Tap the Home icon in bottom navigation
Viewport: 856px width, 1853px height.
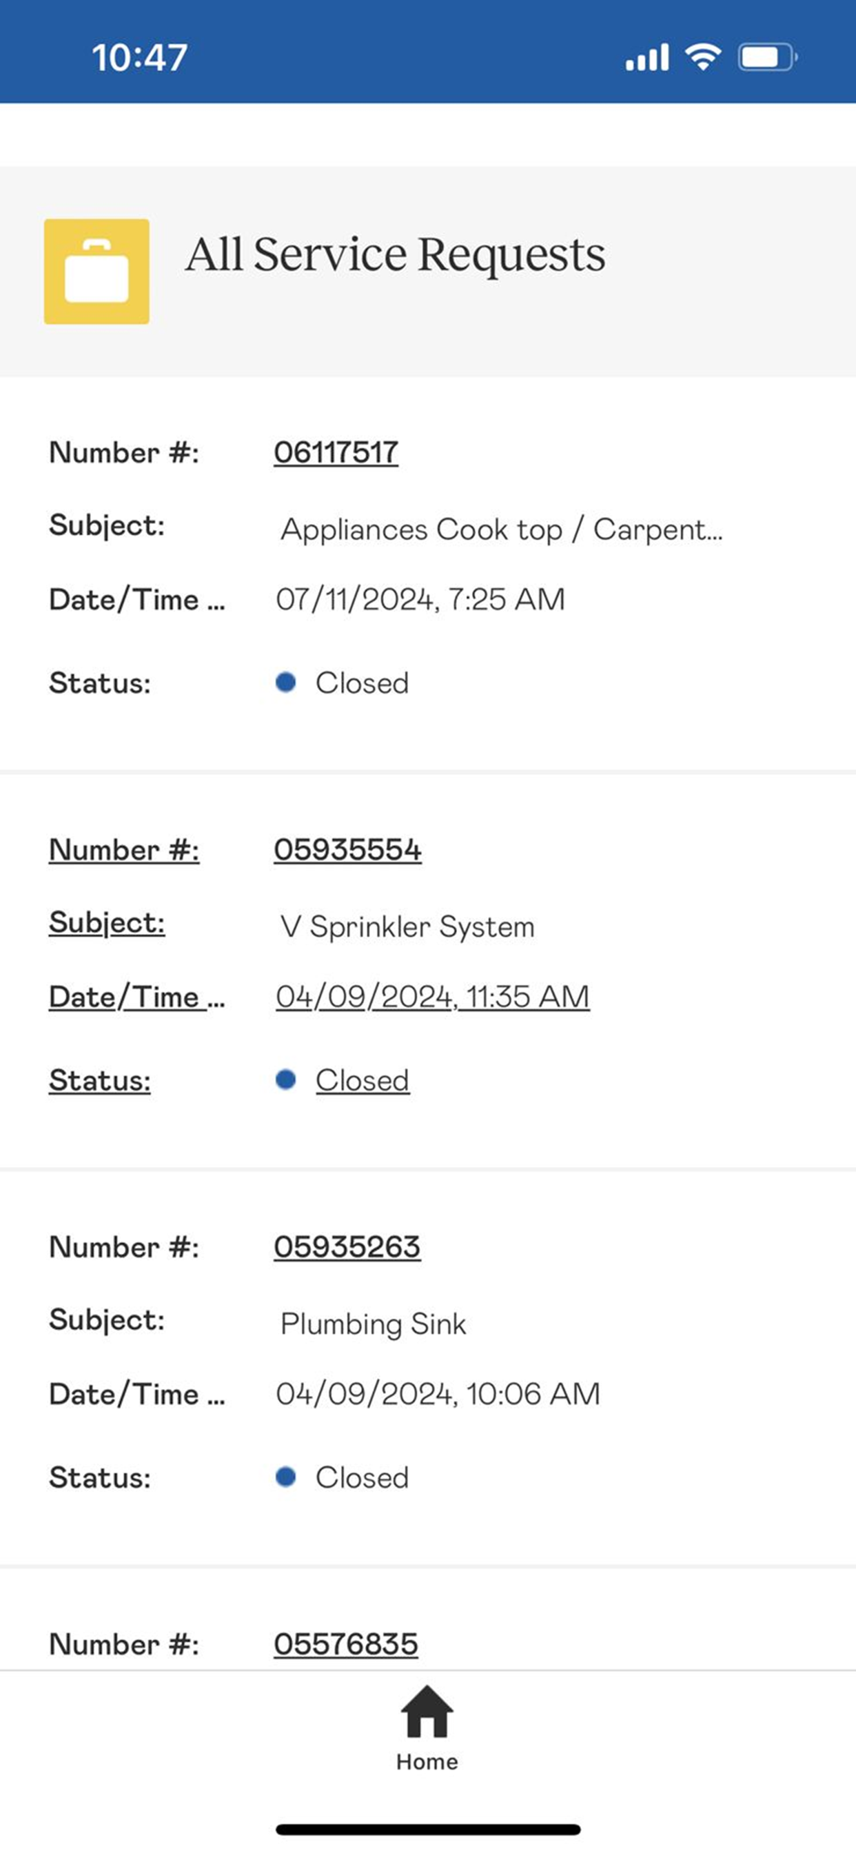(x=427, y=1711)
